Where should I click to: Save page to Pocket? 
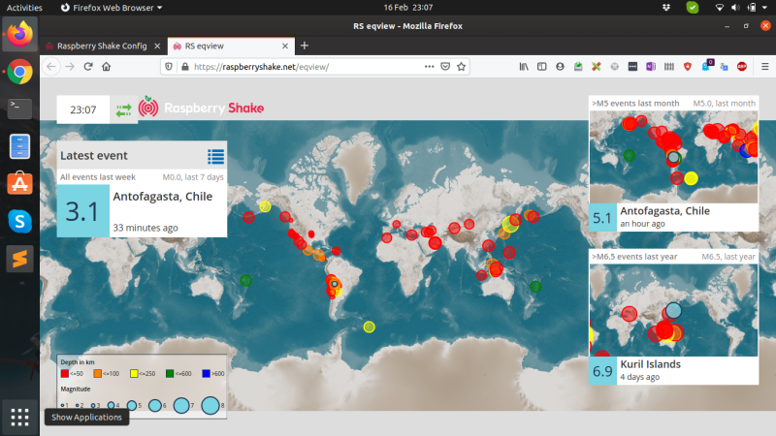click(445, 67)
